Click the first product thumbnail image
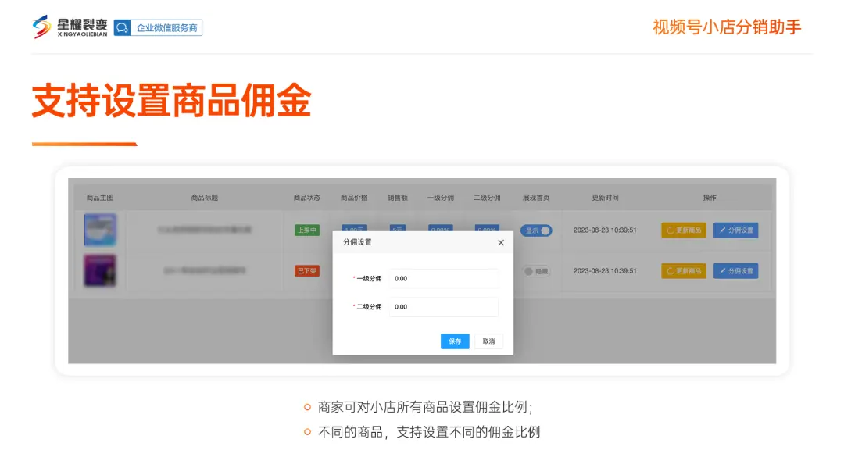Image resolution: width=844 pixels, height=475 pixels. point(100,230)
